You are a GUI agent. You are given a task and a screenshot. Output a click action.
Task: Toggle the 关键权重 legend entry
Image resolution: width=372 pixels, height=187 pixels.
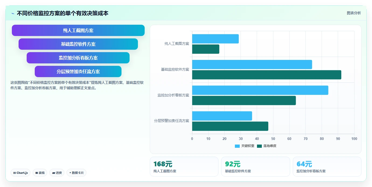tap(245, 146)
